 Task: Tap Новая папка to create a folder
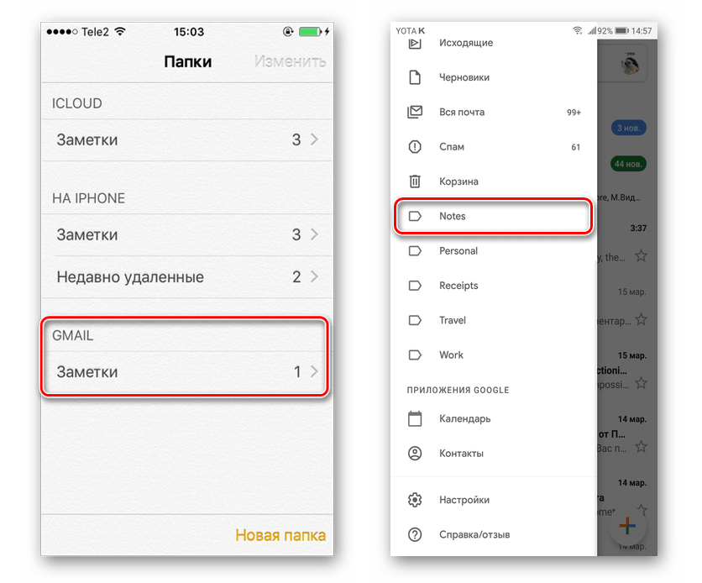coord(280,535)
